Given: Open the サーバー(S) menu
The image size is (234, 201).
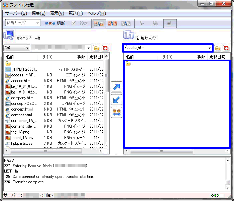Looking at the screenshot, I should pyautogui.click(x=16, y=13).
